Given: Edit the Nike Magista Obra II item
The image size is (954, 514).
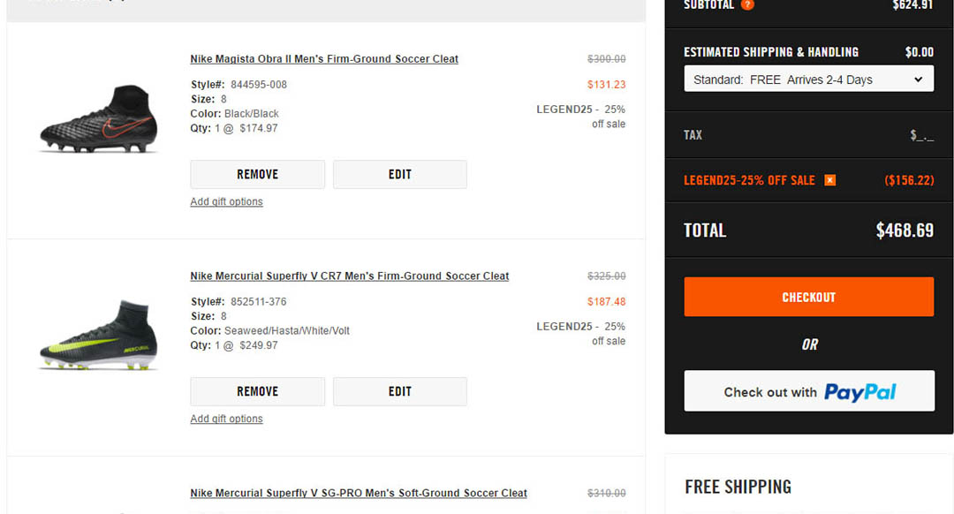Looking at the screenshot, I should point(399,174).
